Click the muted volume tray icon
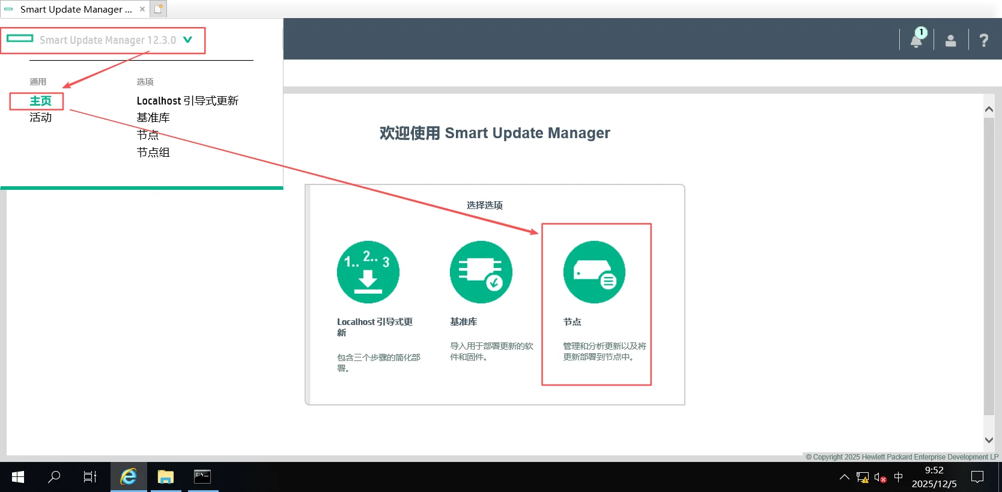Image resolution: width=1002 pixels, height=492 pixels. [881, 478]
